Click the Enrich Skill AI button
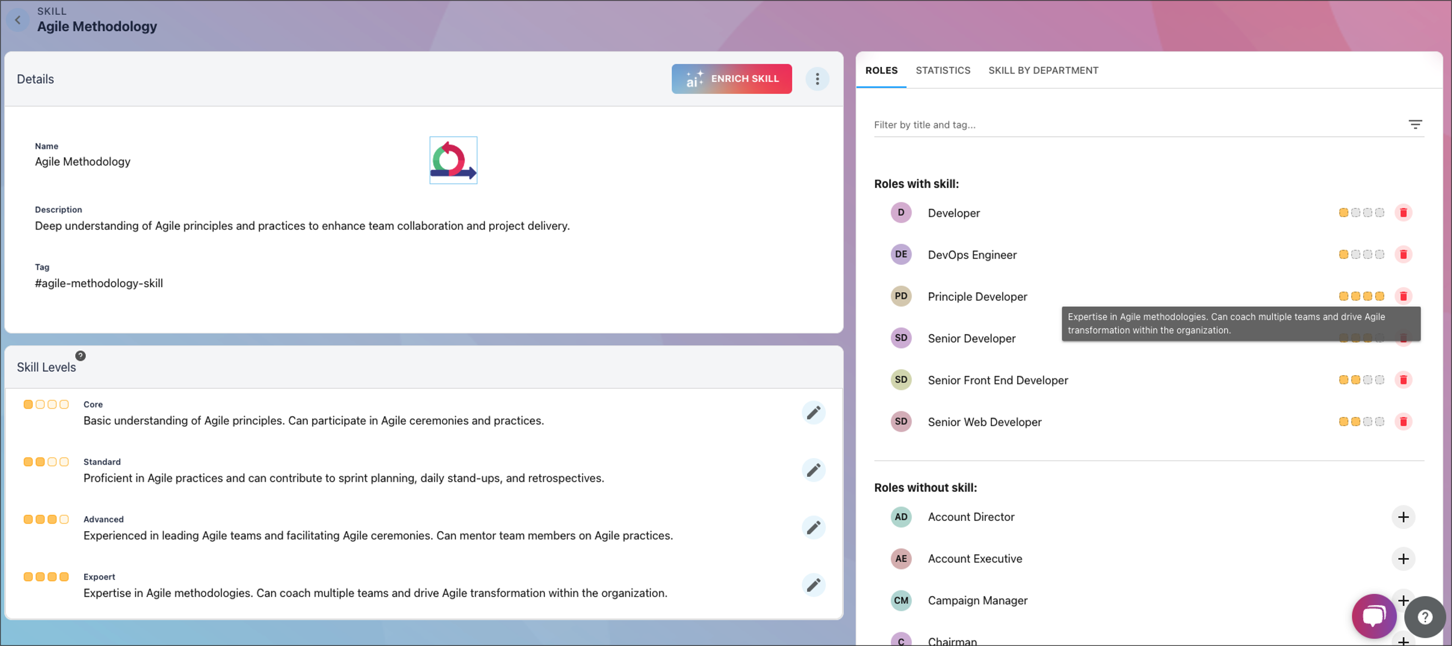 (x=731, y=79)
